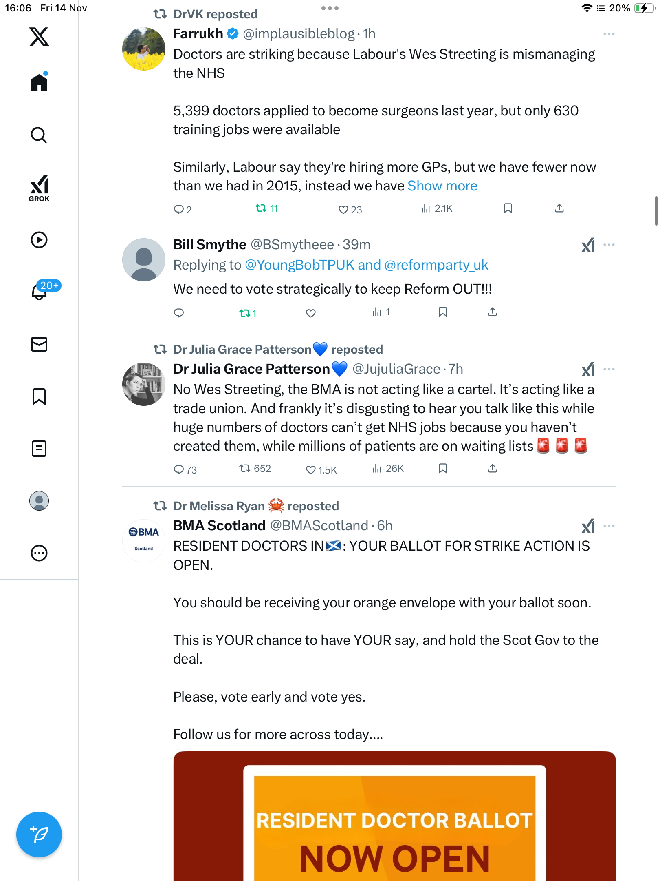660x881 pixels.
Task: Open the @reformparty_uk mention link
Action: [436, 265]
